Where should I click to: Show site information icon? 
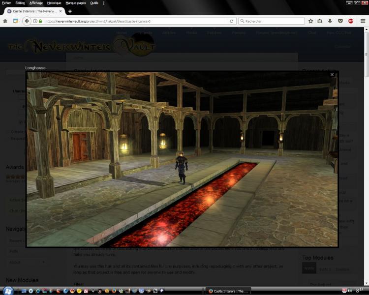tap(35, 21)
